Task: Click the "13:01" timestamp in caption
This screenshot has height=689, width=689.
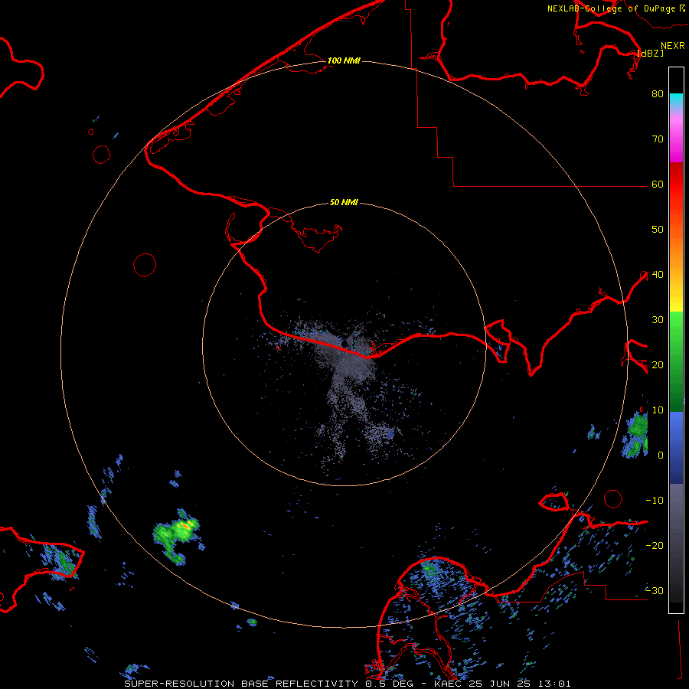Action: [x=553, y=684]
